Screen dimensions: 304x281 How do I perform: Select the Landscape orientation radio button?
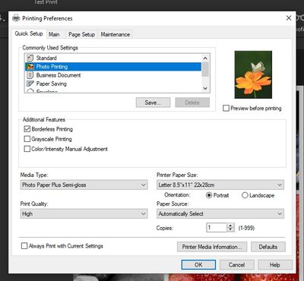tap(245, 195)
